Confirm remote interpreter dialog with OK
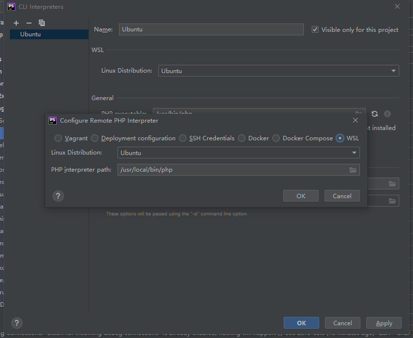The width and height of the screenshot is (413, 338). click(301, 196)
